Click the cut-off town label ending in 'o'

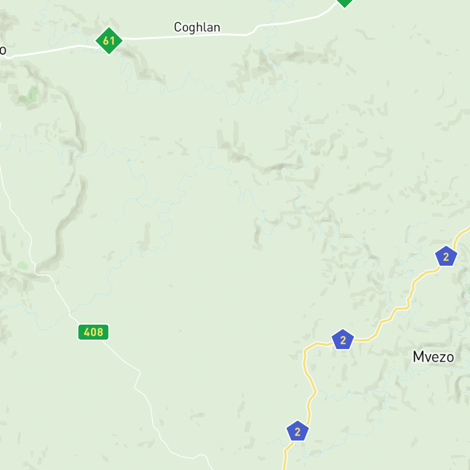(x=3, y=50)
